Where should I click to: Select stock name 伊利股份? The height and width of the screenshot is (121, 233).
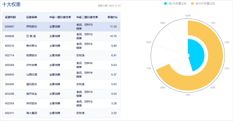tap(32, 27)
